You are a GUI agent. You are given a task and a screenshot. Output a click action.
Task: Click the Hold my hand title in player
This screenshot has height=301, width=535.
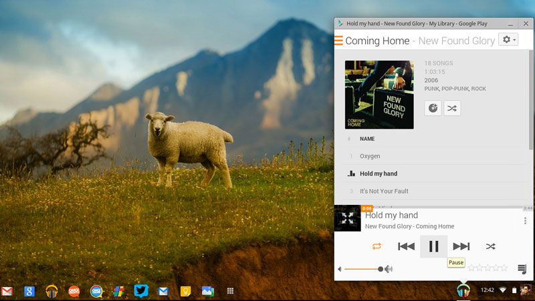point(391,215)
